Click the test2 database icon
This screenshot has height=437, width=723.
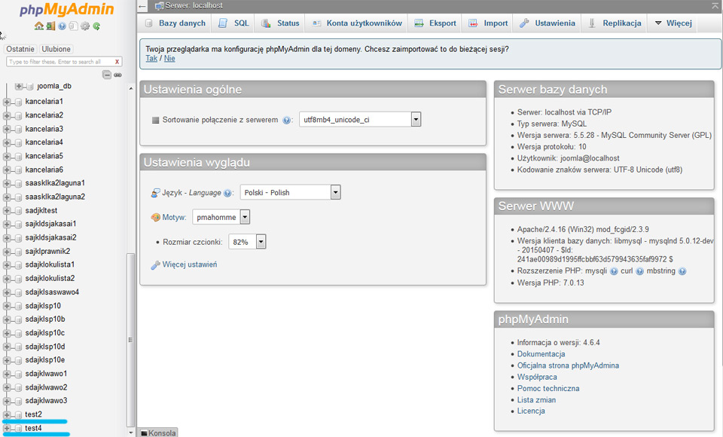(18, 415)
